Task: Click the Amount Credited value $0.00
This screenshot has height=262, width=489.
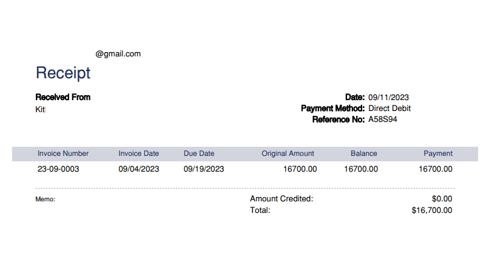Action: click(x=442, y=199)
